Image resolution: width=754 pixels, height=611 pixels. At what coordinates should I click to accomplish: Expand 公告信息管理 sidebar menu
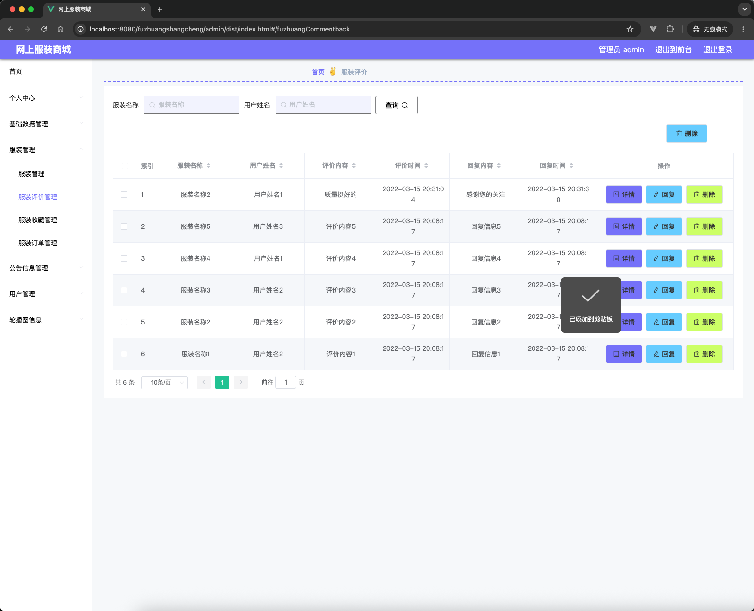point(46,268)
